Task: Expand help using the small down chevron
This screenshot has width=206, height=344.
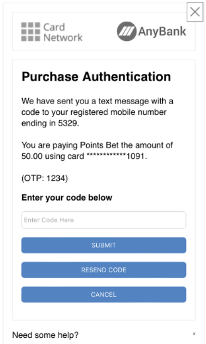Action: tap(194, 334)
